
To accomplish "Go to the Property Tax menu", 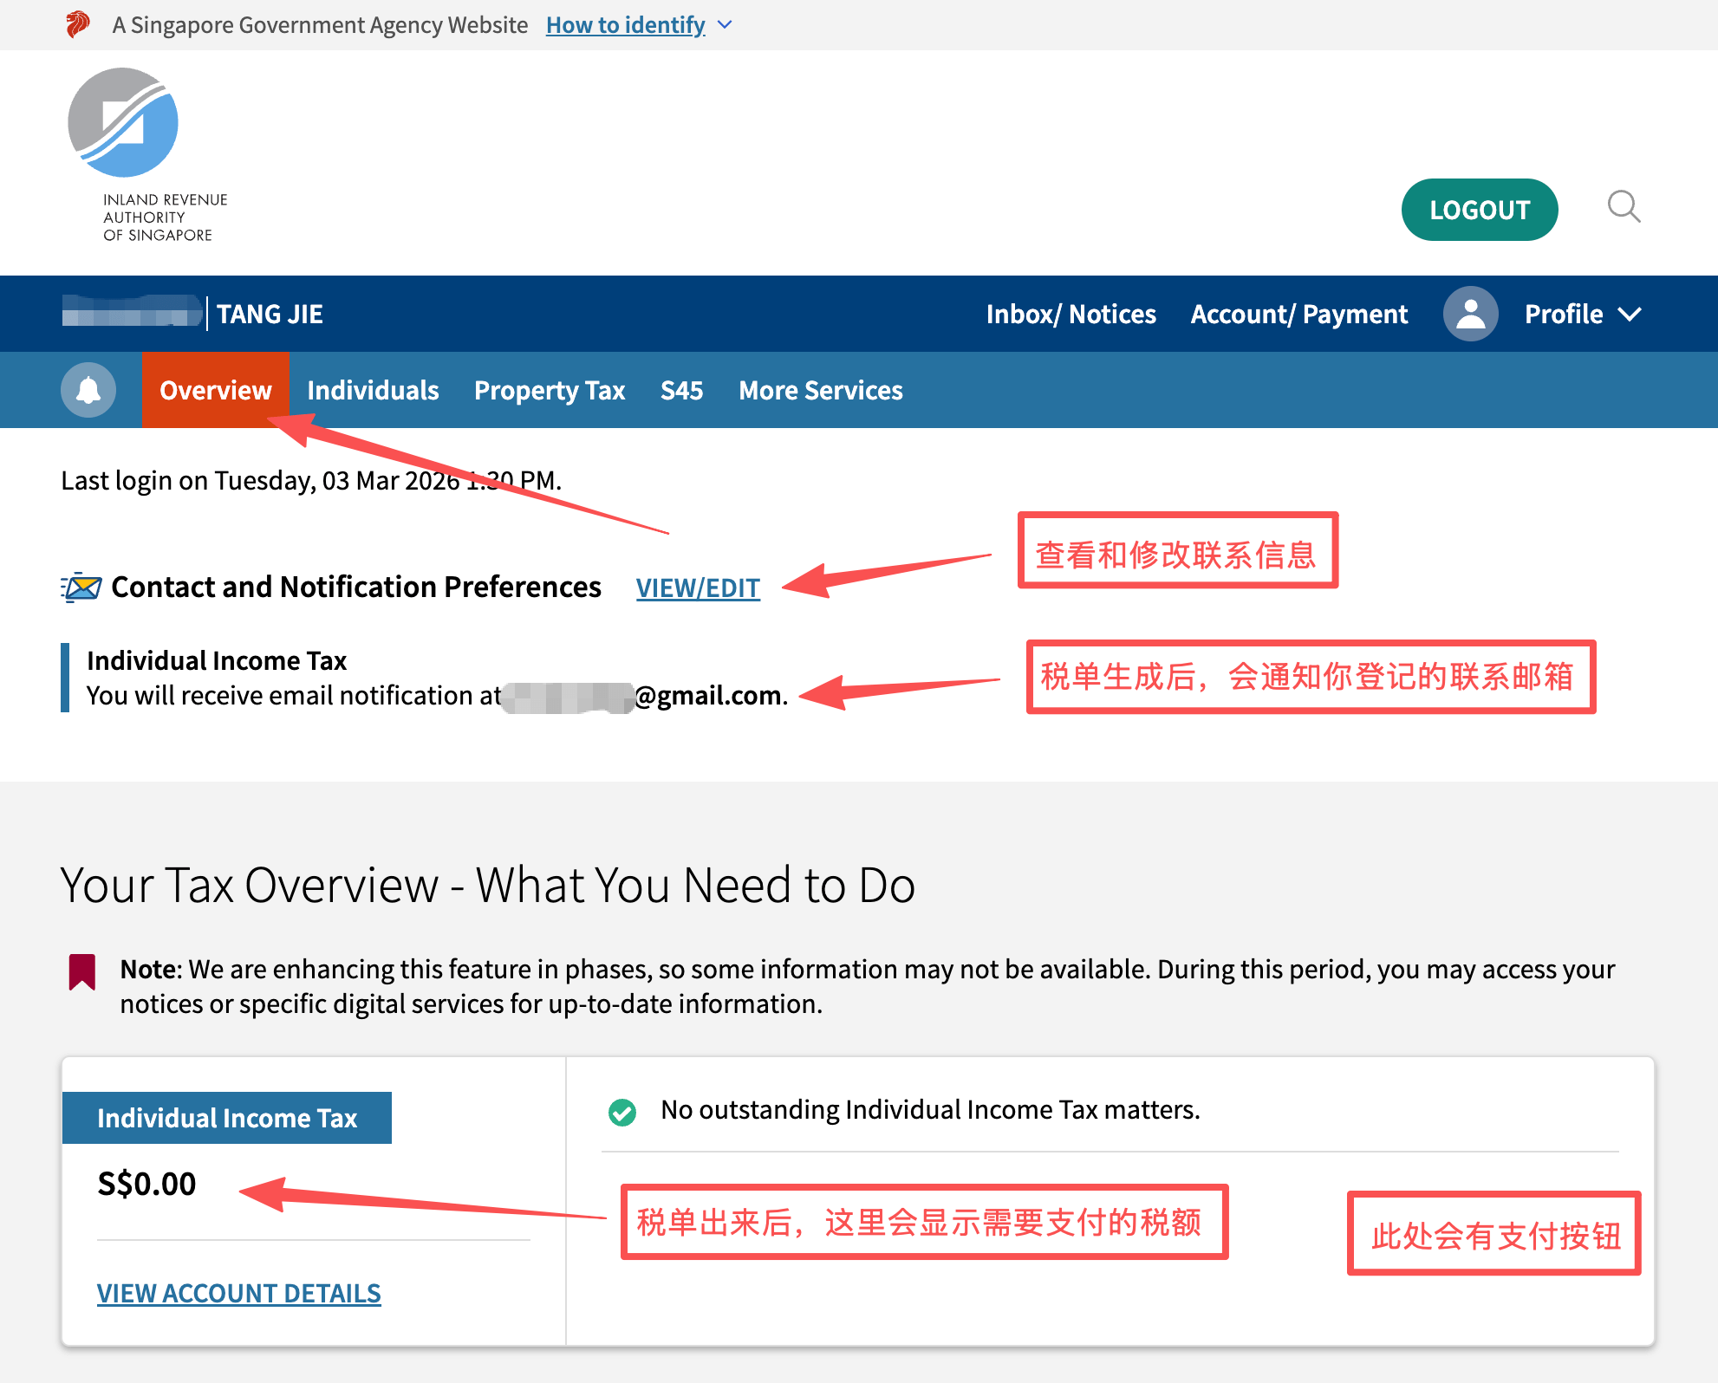I will pos(550,391).
